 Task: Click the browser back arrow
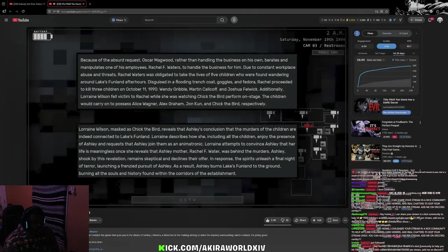pyautogui.click(x=10, y=11)
